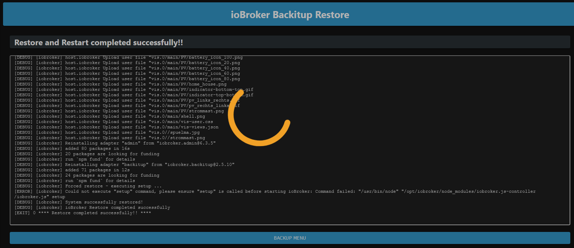Click the home_house.png upload log line
The height and width of the screenshot is (248, 574).
coord(120,84)
